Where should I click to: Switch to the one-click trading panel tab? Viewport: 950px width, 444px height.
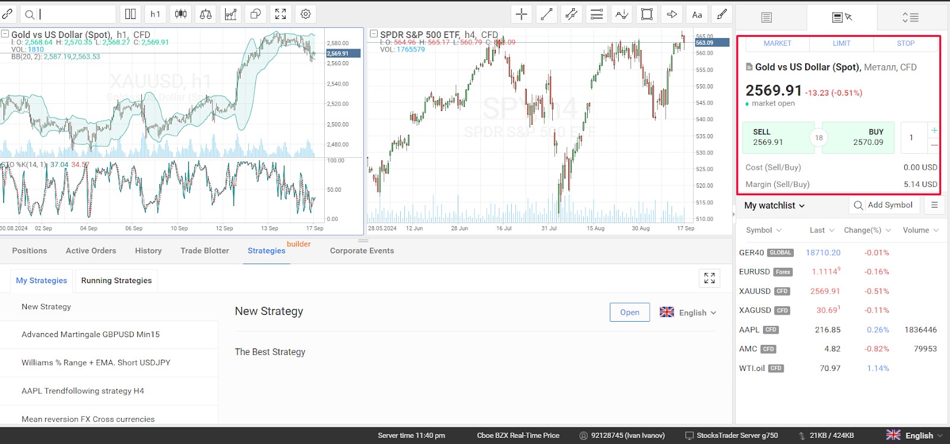(842, 17)
